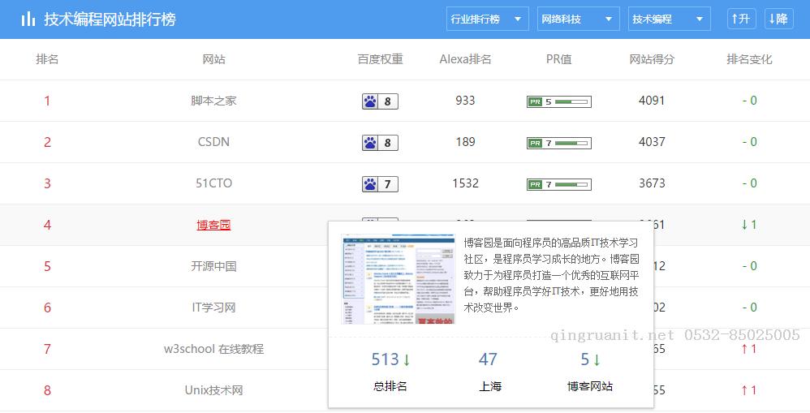Click the rank number 7
Viewport: 810px width, 413px height.
[47, 349]
